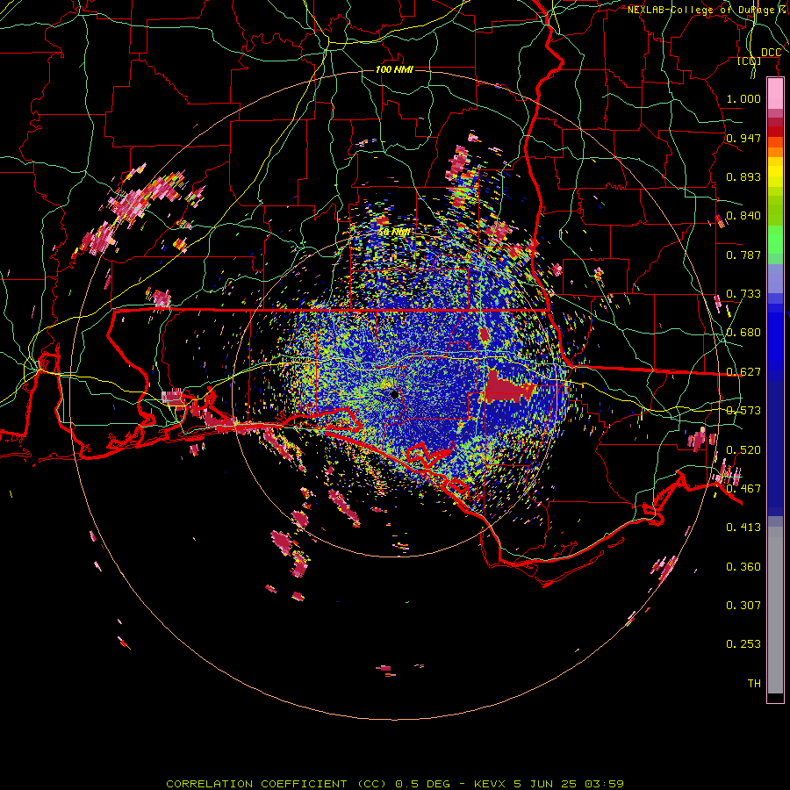Image resolution: width=790 pixels, height=790 pixels.
Task: Select the 0.253 scale value
Action: tap(743, 644)
